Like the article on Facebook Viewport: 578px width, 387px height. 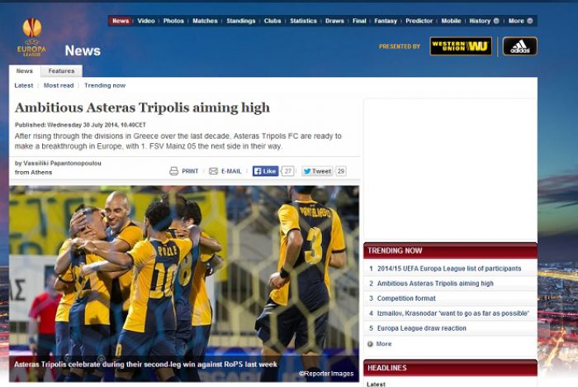(265, 171)
